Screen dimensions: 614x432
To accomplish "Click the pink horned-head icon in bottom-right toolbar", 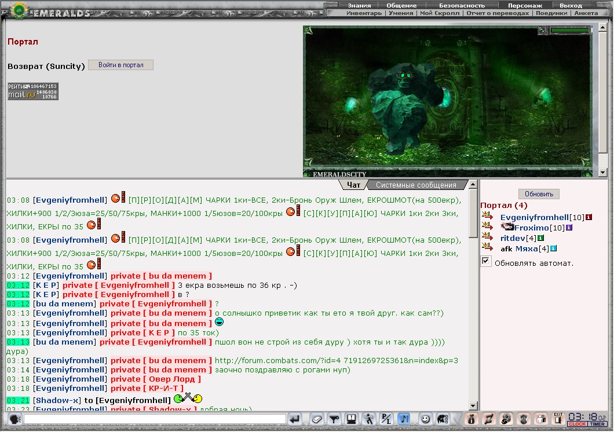I will tap(524, 419).
